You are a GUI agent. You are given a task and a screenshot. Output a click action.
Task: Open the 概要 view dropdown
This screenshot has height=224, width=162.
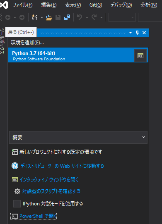pos(78,138)
